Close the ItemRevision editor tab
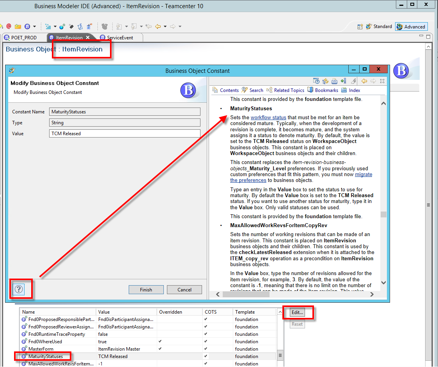 (88, 37)
